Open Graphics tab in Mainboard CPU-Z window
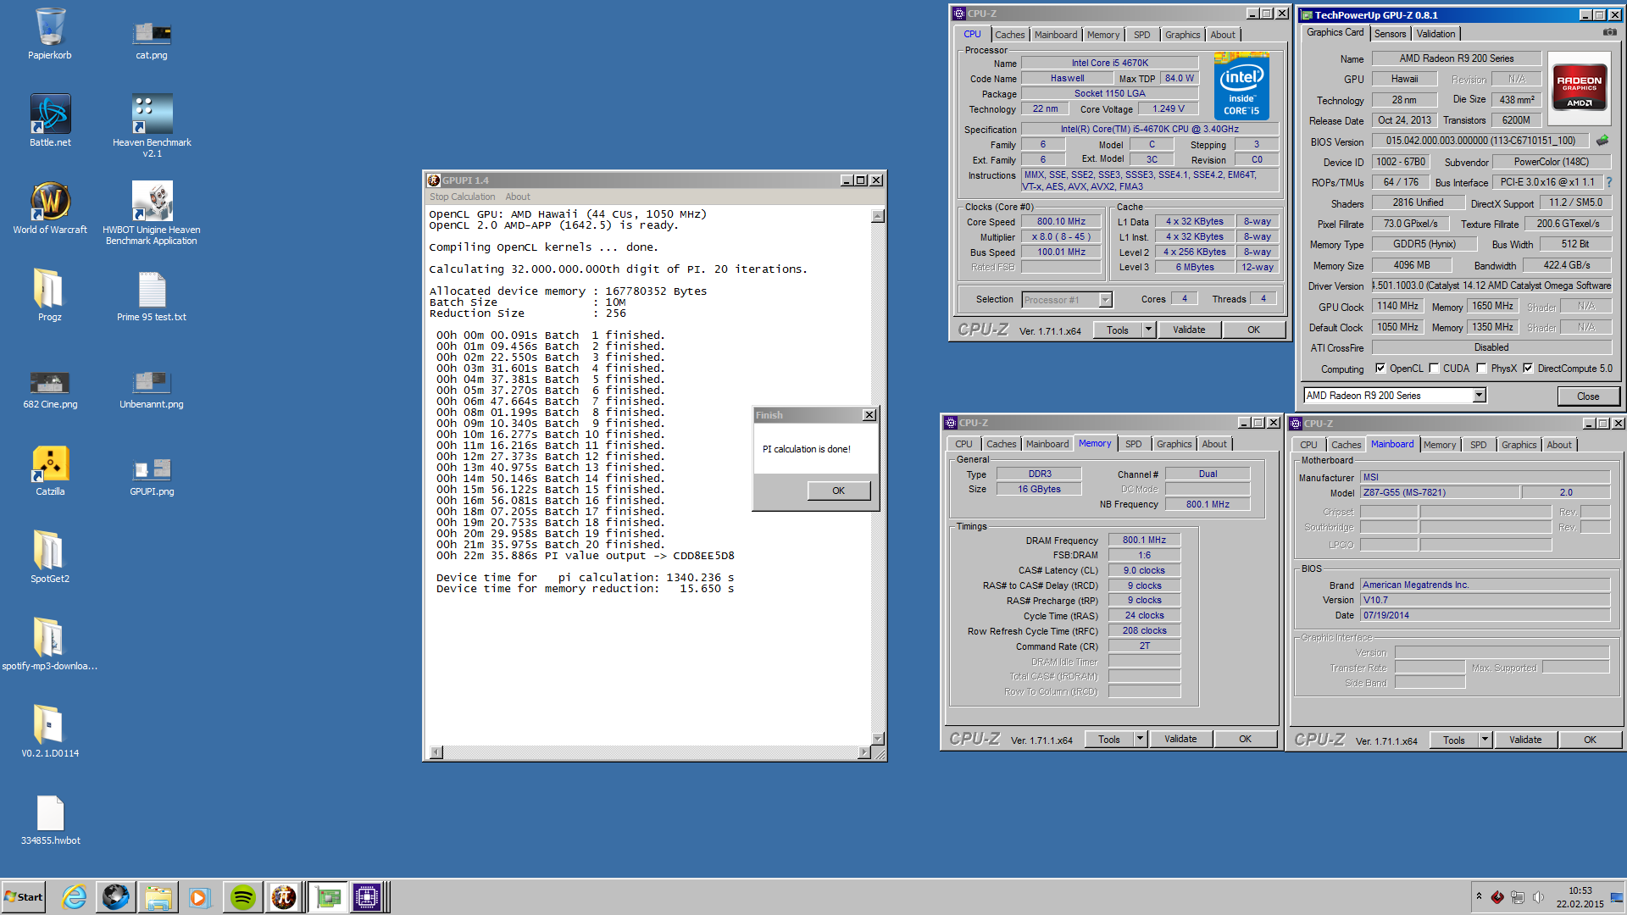The height and width of the screenshot is (915, 1627). click(1519, 445)
